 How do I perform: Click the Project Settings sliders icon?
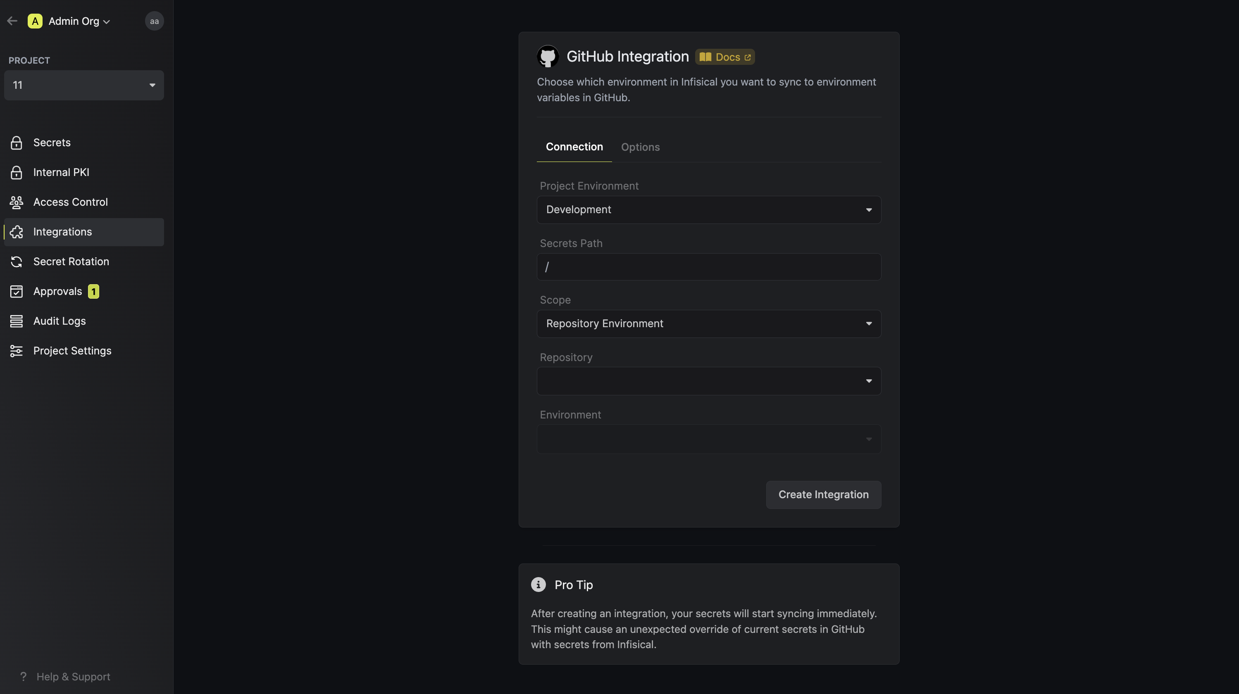point(17,351)
